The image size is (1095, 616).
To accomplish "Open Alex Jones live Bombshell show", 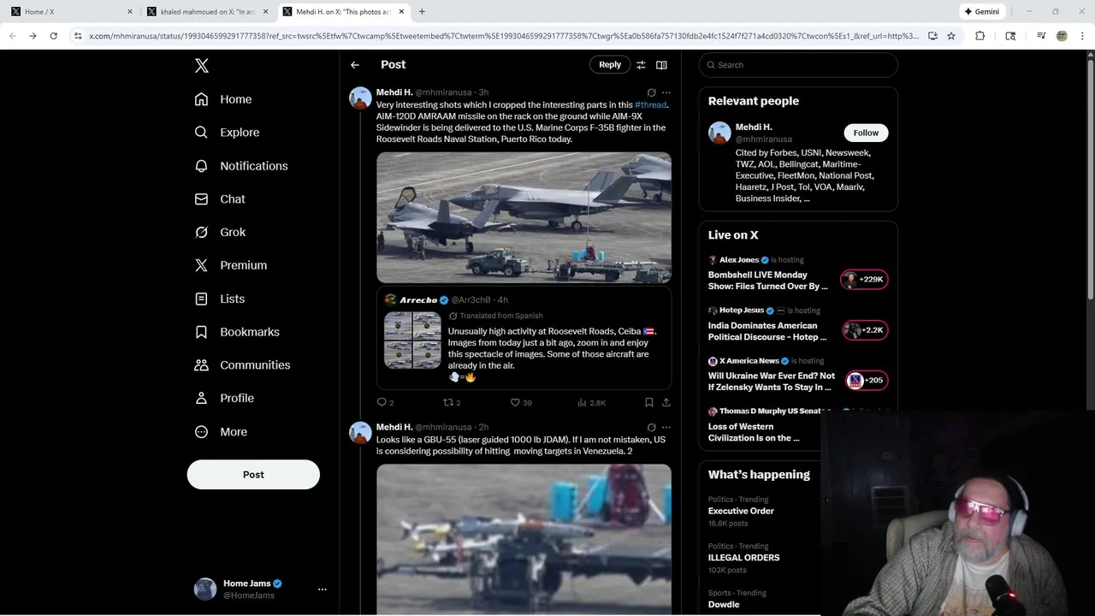I will click(x=767, y=281).
